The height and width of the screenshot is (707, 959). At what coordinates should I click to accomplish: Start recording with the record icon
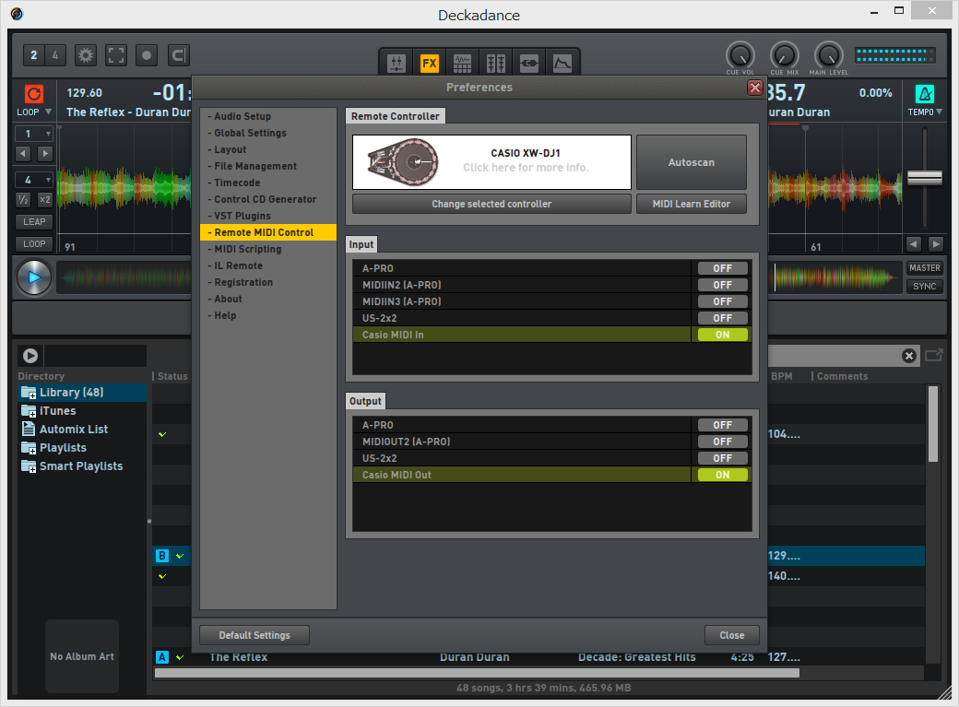[x=147, y=55]
